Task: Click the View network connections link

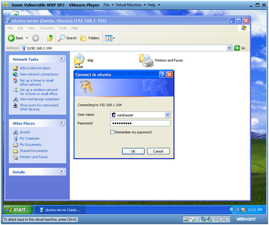Action: [x=39, y=74]
